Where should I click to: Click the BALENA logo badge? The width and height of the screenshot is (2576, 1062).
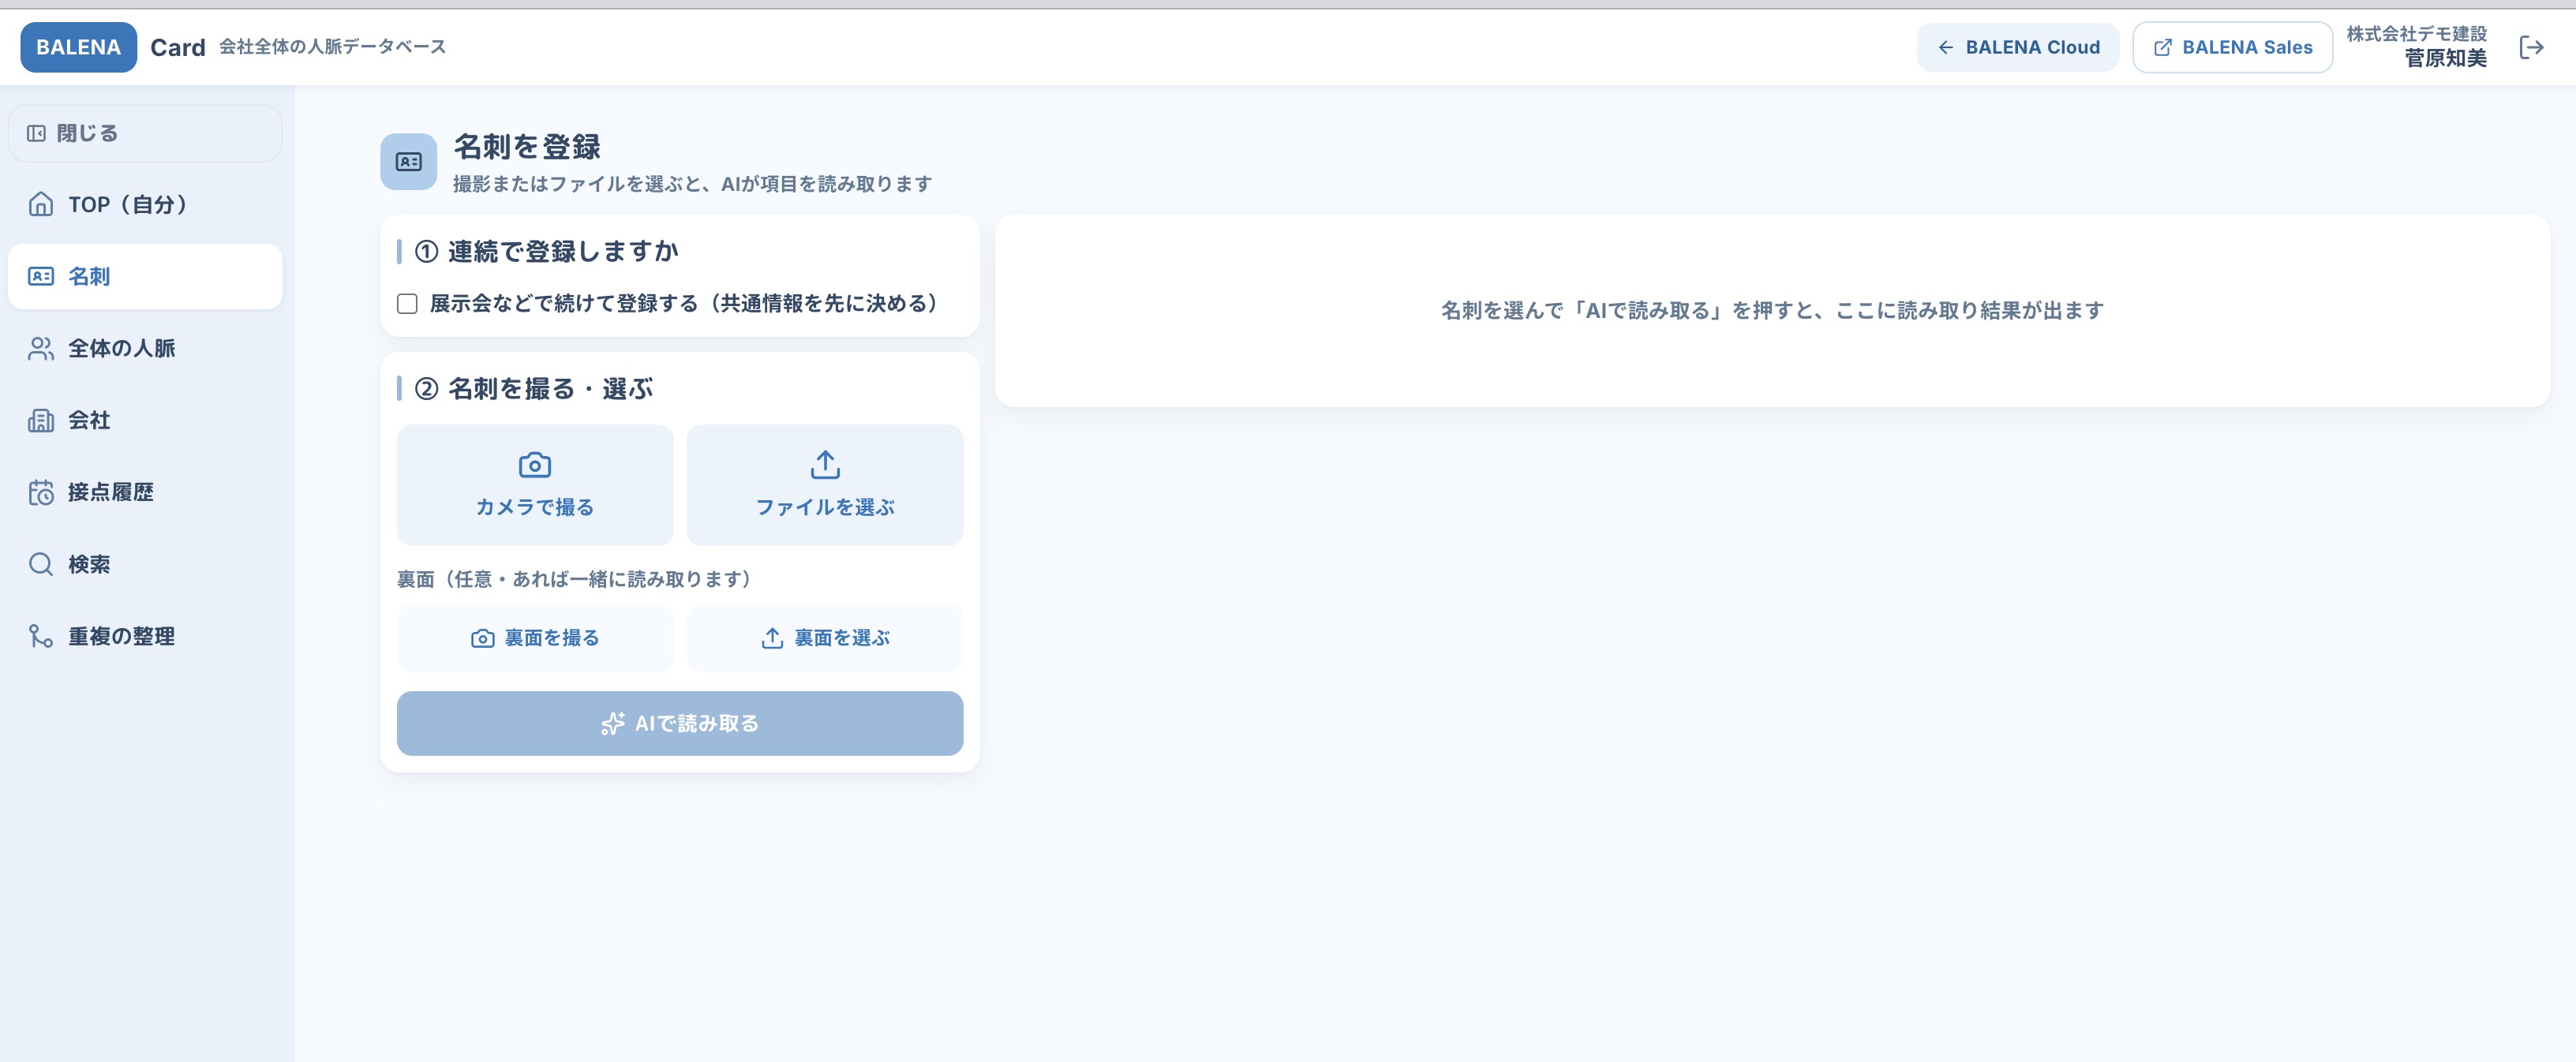[x=78, y=47]
